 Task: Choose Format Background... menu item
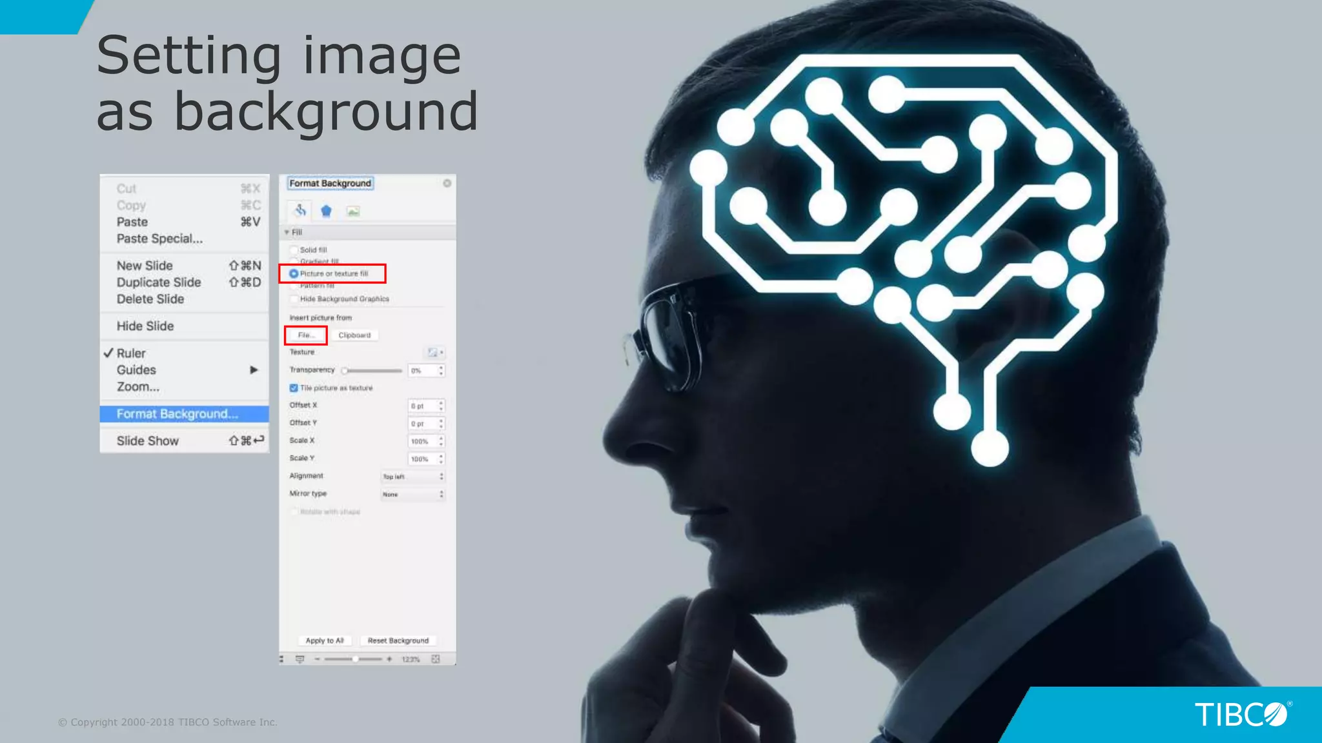click(185, 414)
